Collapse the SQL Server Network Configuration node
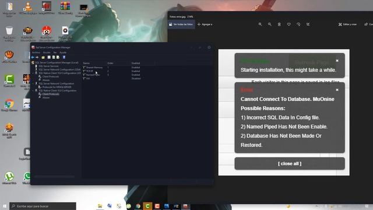This screenshot has height=210, width=373. pos(33,83)
